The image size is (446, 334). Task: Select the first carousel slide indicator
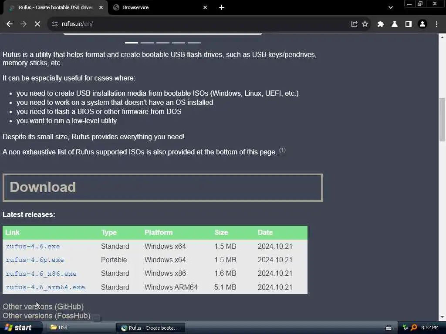click(x=132, y=43)
